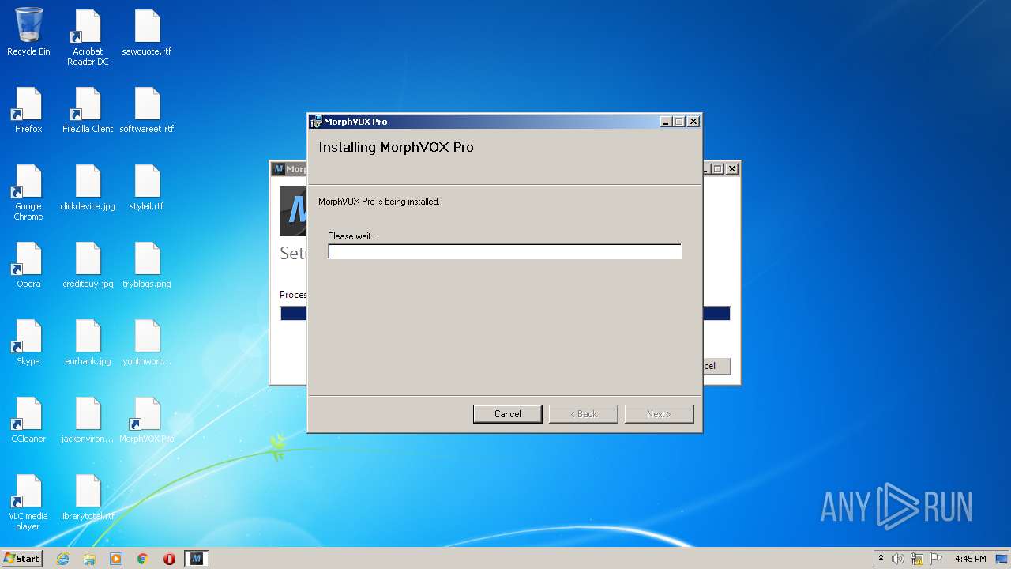Click background Setup window progress bar
Image resolution: width=1011 pixels, height=569 pixels.
[x=716, y=314]
